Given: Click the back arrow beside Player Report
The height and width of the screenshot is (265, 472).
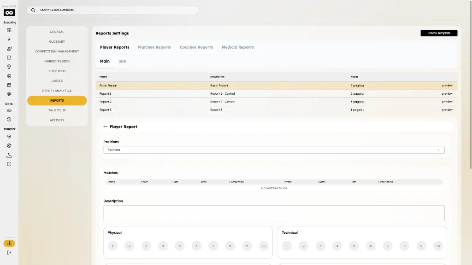Looking at the screenshot, I should click(x=106, y=127).
